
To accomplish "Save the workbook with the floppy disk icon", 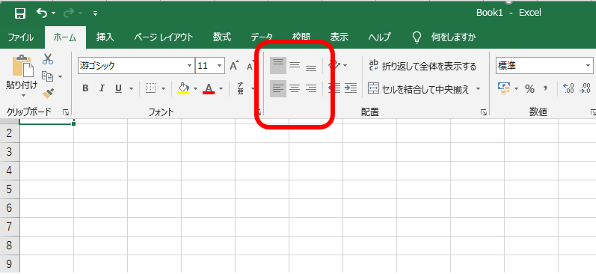I will tap(19, 13).
